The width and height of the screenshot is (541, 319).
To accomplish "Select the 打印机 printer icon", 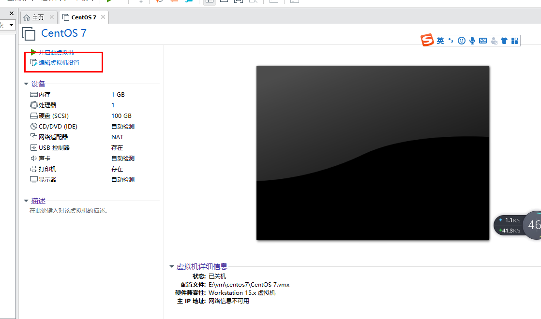I will click(34, 169).
